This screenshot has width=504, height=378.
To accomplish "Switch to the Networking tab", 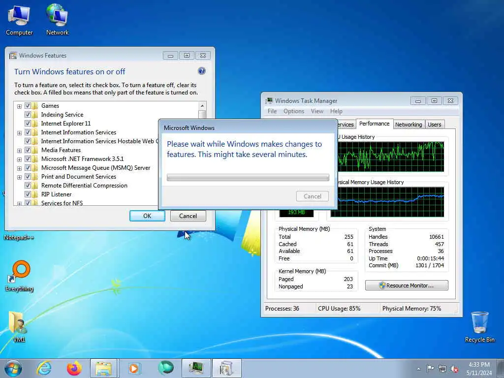I will coord(409,125).
